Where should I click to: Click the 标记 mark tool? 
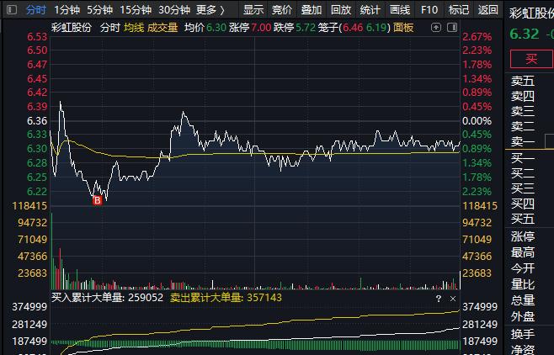459,10
